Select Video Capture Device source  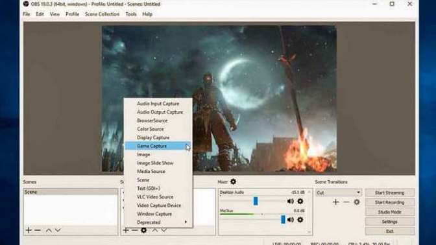click(158, 205)
